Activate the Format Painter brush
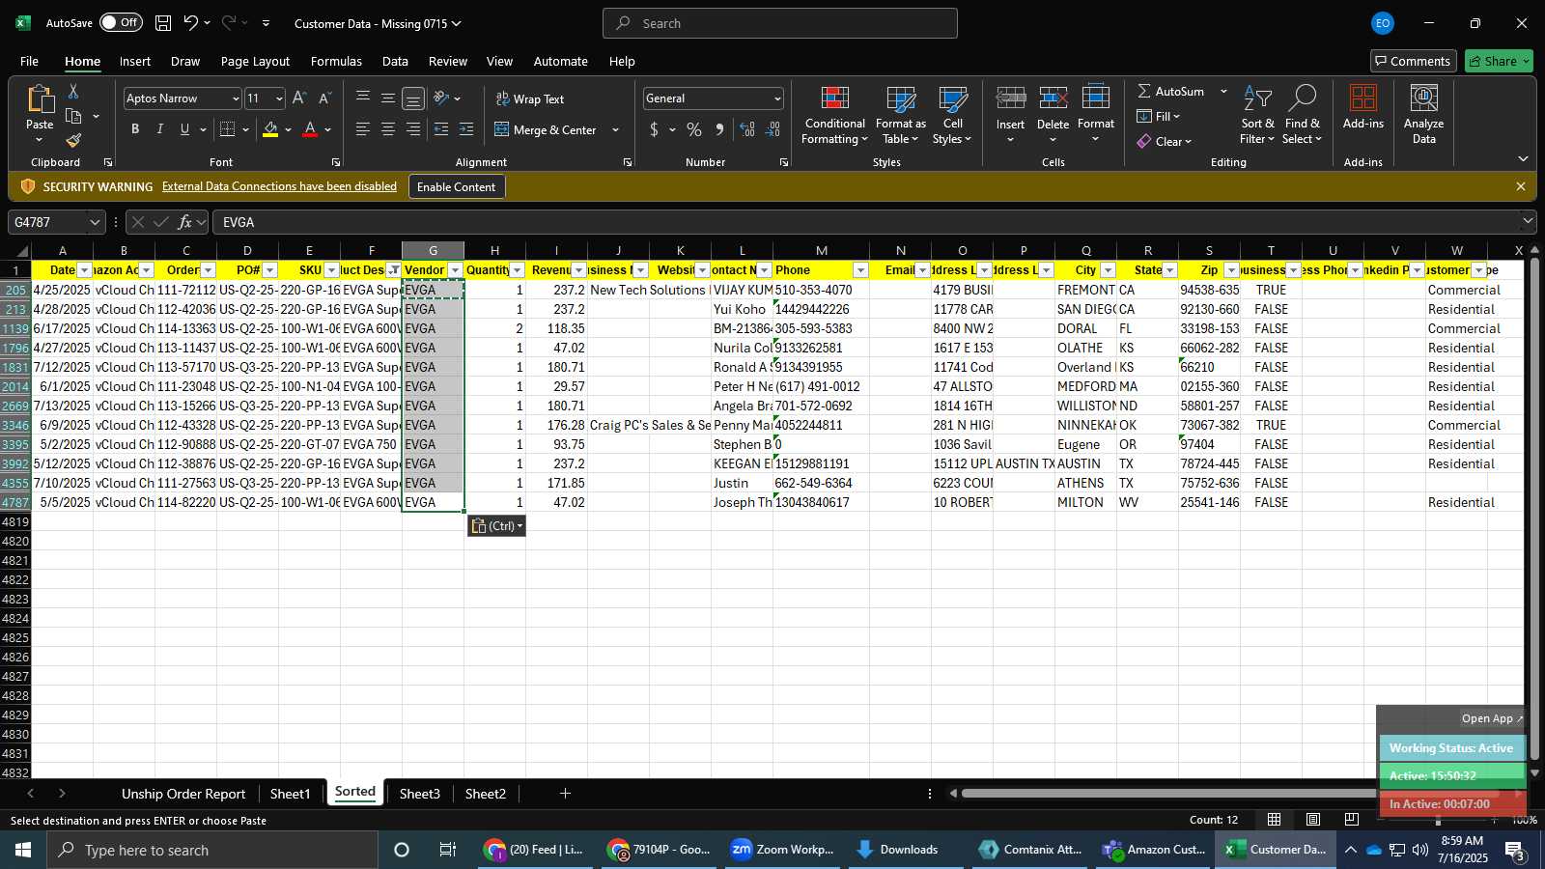The image size is (1545, 869). click(73, 141)
